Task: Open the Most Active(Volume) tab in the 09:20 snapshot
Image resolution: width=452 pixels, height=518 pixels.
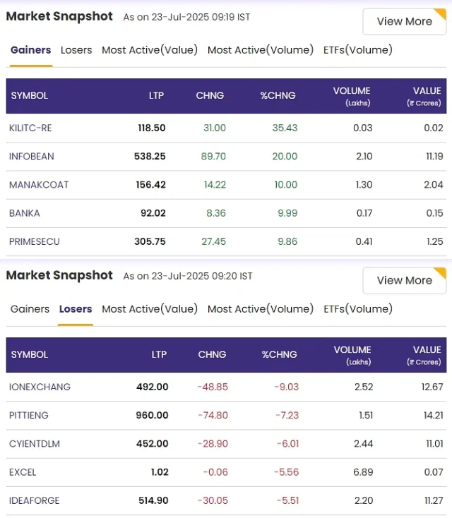Action: [x=261, y=309]
